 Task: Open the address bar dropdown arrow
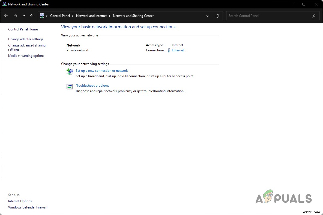click(x=207, y=16)
